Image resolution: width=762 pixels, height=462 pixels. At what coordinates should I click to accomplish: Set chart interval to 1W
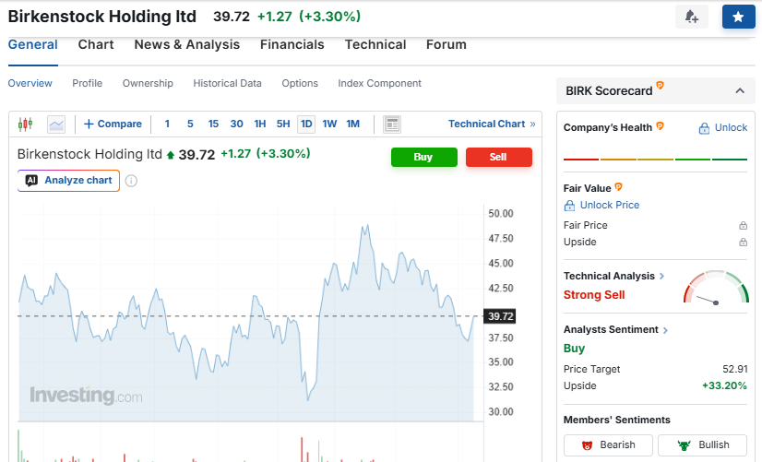click(x=329, y=124)
